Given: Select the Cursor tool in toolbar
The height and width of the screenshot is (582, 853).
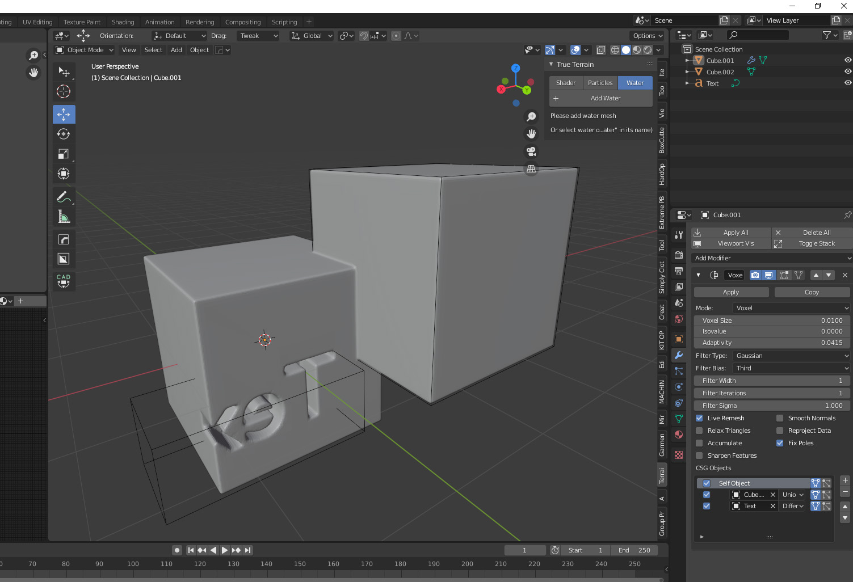Looking at the screenshot, I should [64, 91].
